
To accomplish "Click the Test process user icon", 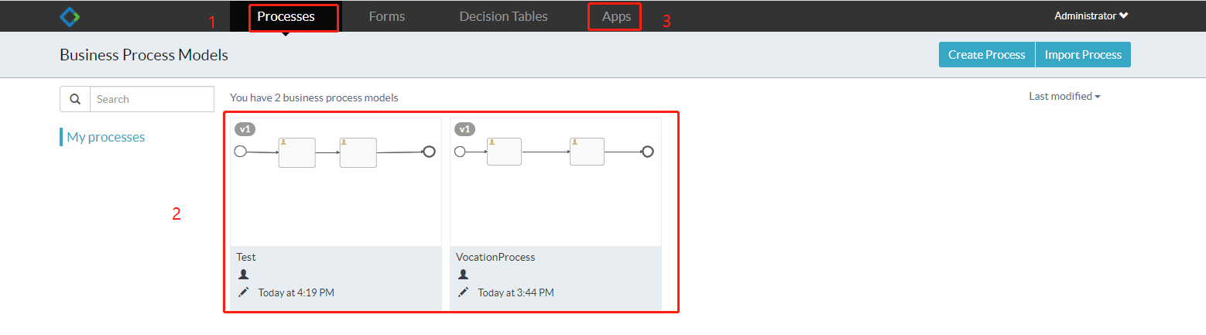I will [244, 274].
